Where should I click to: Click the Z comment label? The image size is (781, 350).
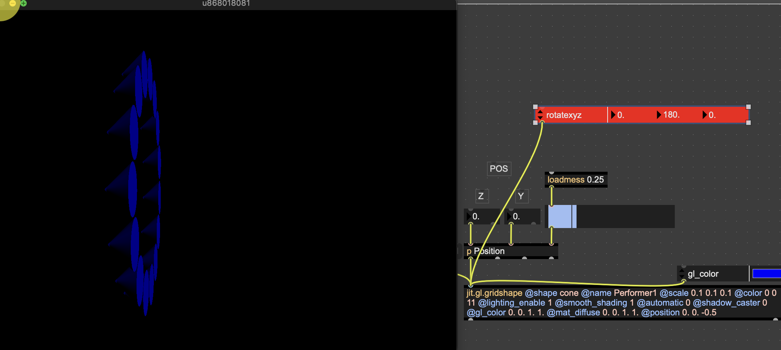[x=481, y=196]
